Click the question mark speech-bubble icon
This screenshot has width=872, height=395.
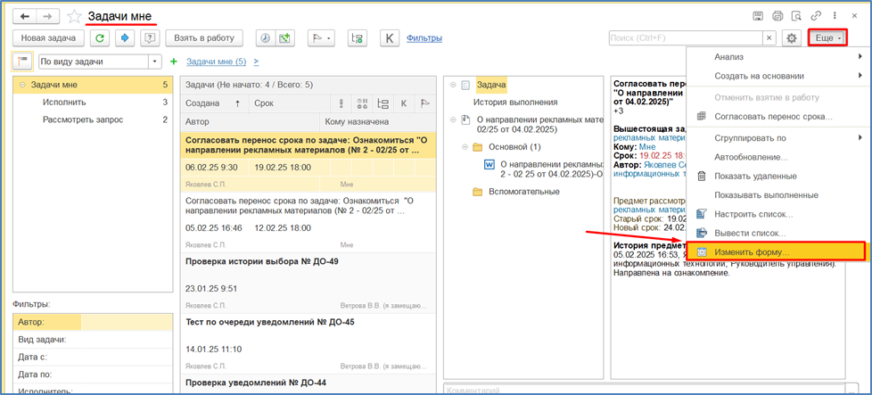150,37
